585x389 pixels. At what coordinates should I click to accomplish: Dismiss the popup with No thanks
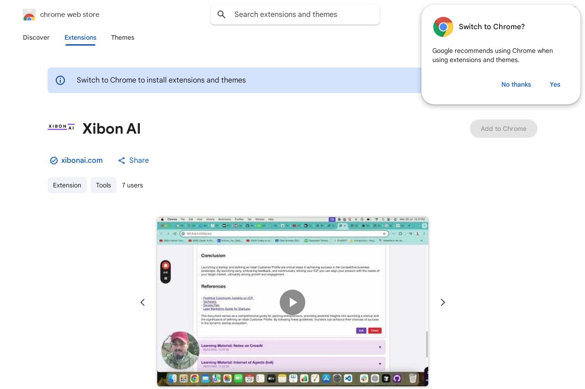(x=516, y=84)
